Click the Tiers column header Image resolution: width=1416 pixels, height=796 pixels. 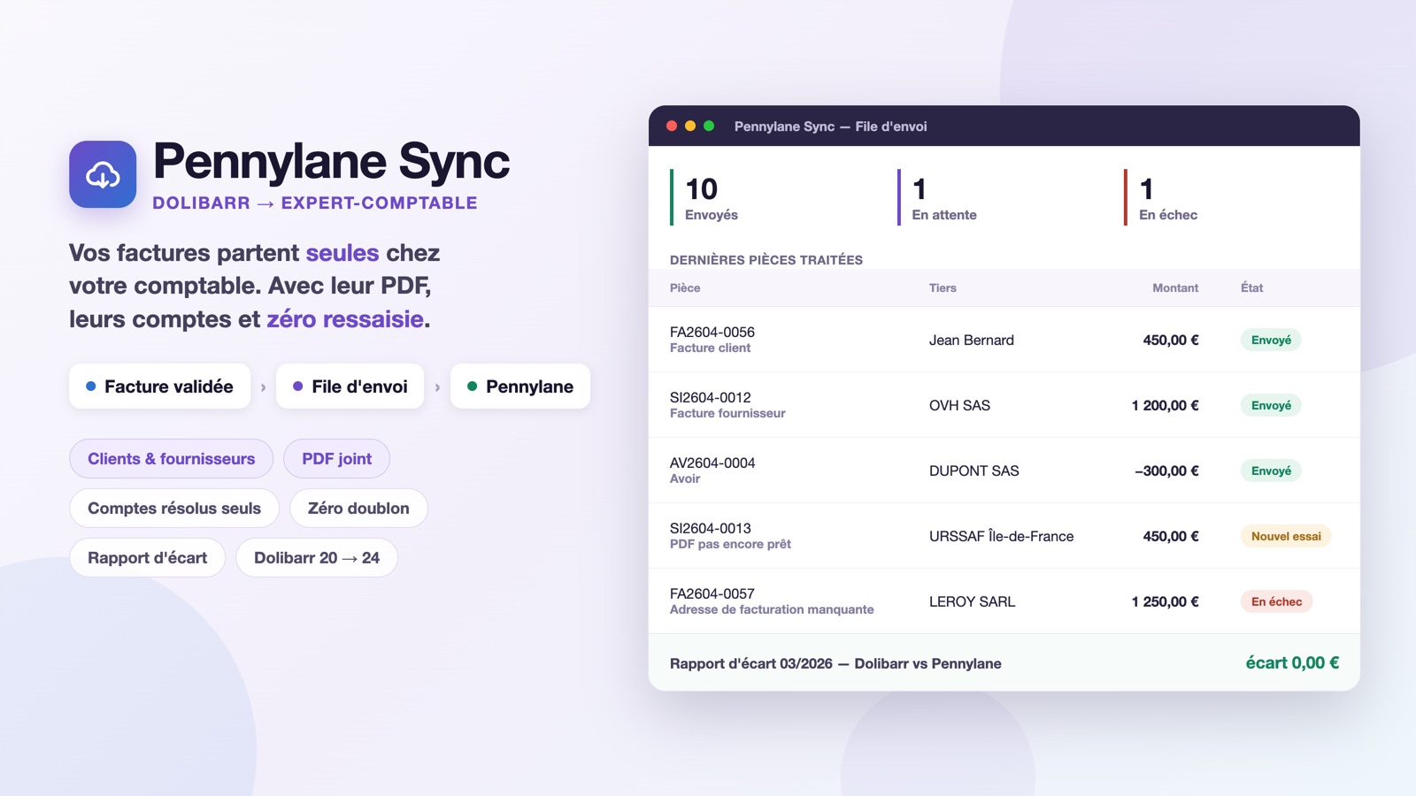(x=943, y=287)
